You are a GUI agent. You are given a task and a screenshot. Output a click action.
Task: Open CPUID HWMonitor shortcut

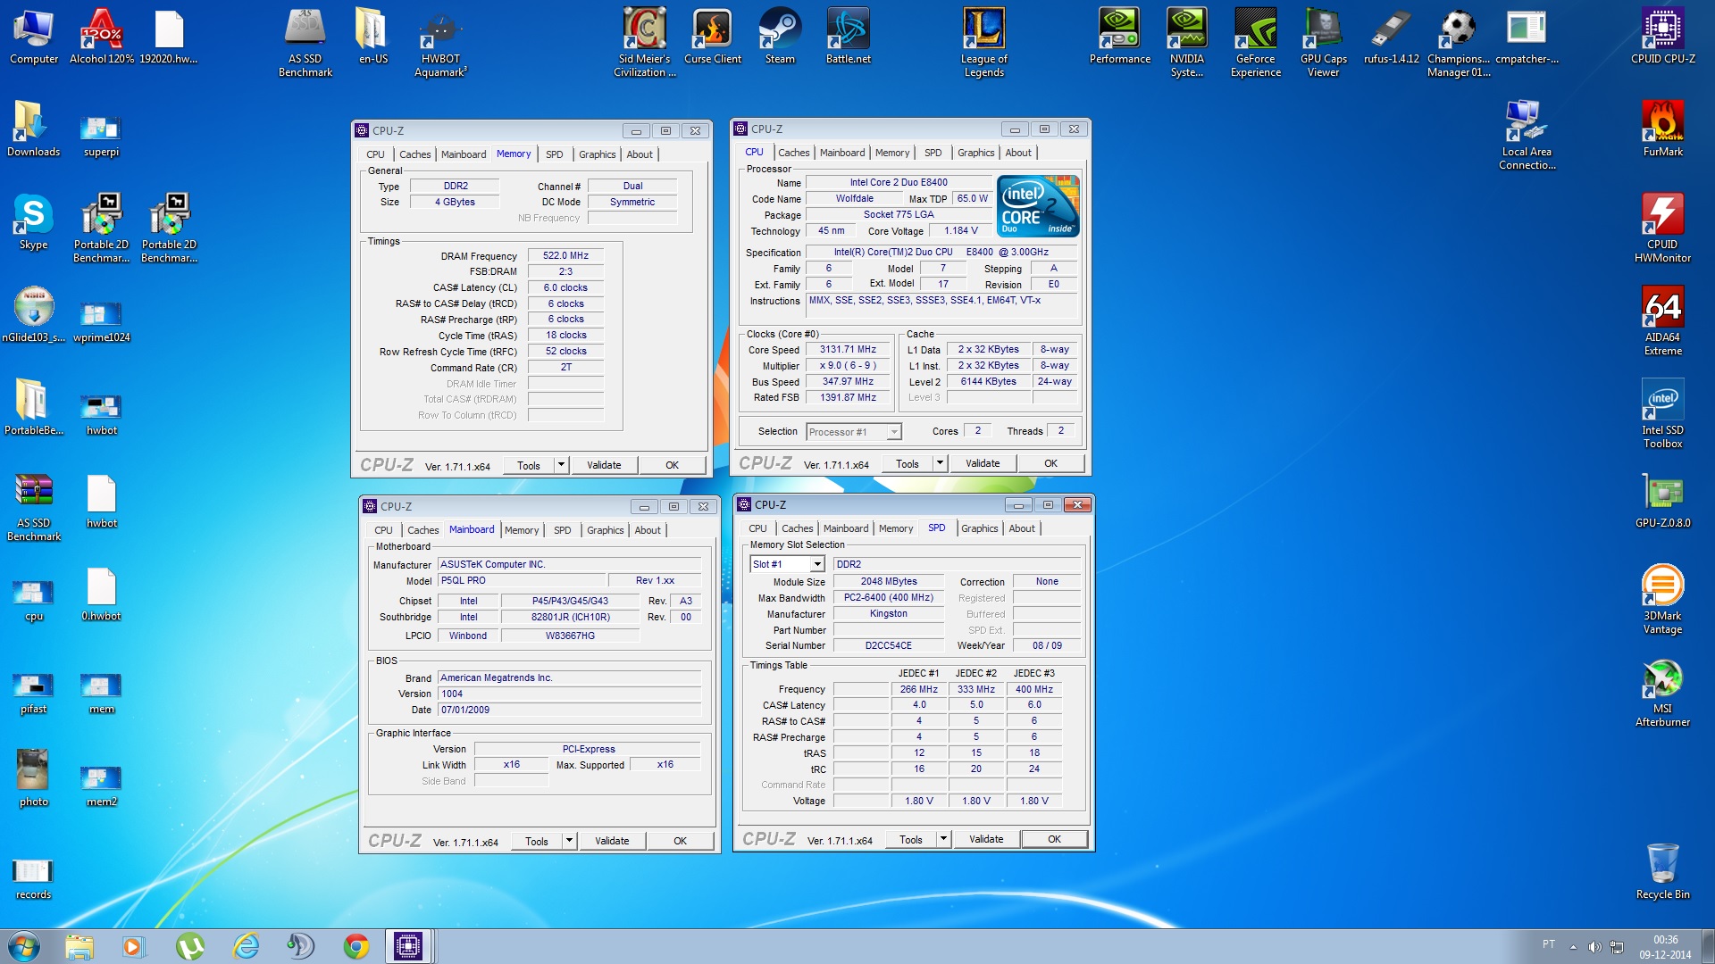[1662, 229]
